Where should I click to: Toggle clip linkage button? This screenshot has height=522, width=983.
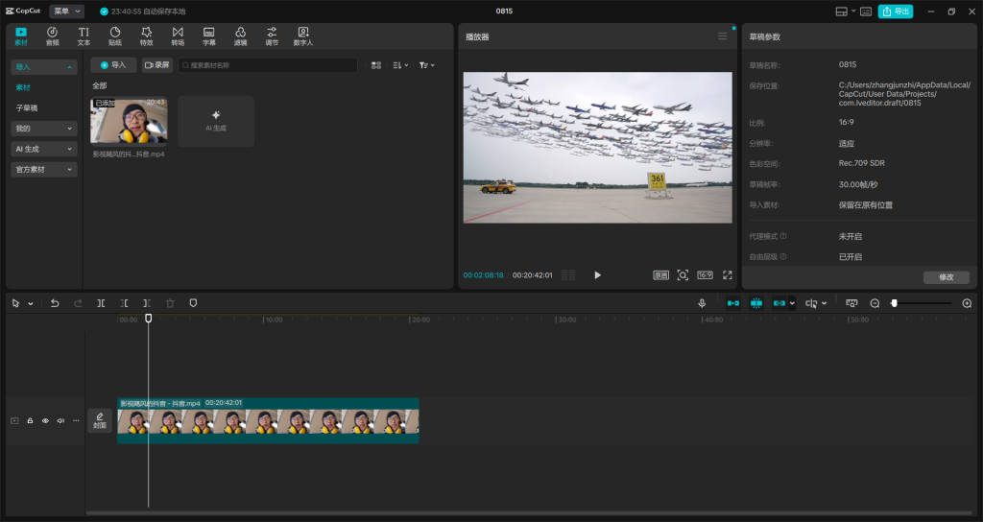779,303
